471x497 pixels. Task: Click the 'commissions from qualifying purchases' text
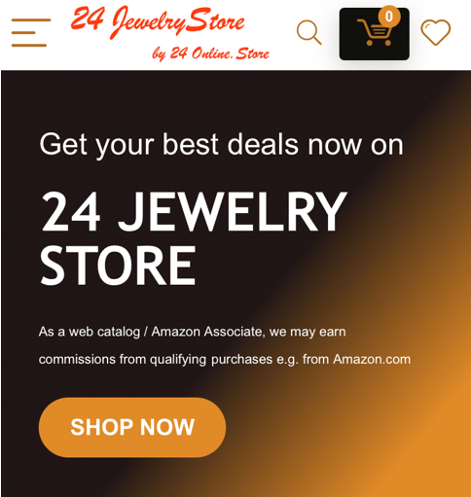point(156,359)
